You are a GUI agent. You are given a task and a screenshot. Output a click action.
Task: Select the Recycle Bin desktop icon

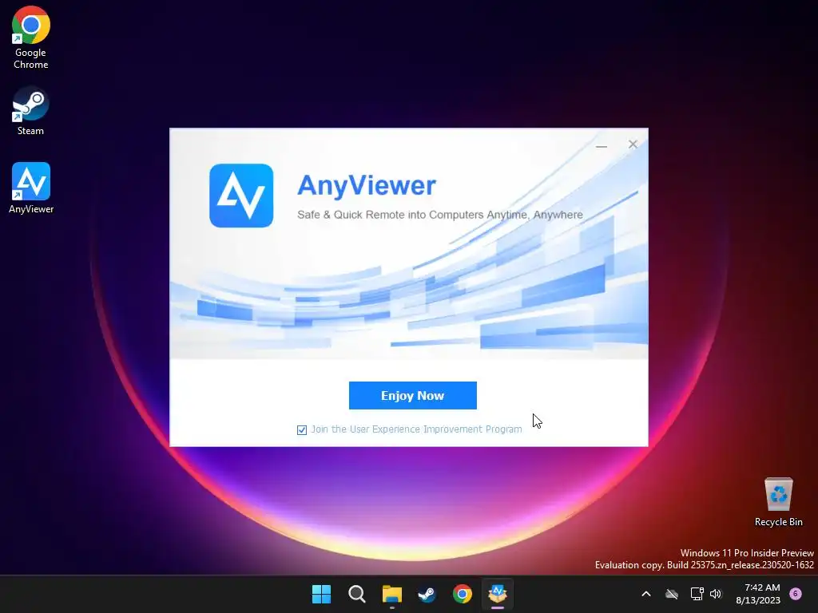778,503
